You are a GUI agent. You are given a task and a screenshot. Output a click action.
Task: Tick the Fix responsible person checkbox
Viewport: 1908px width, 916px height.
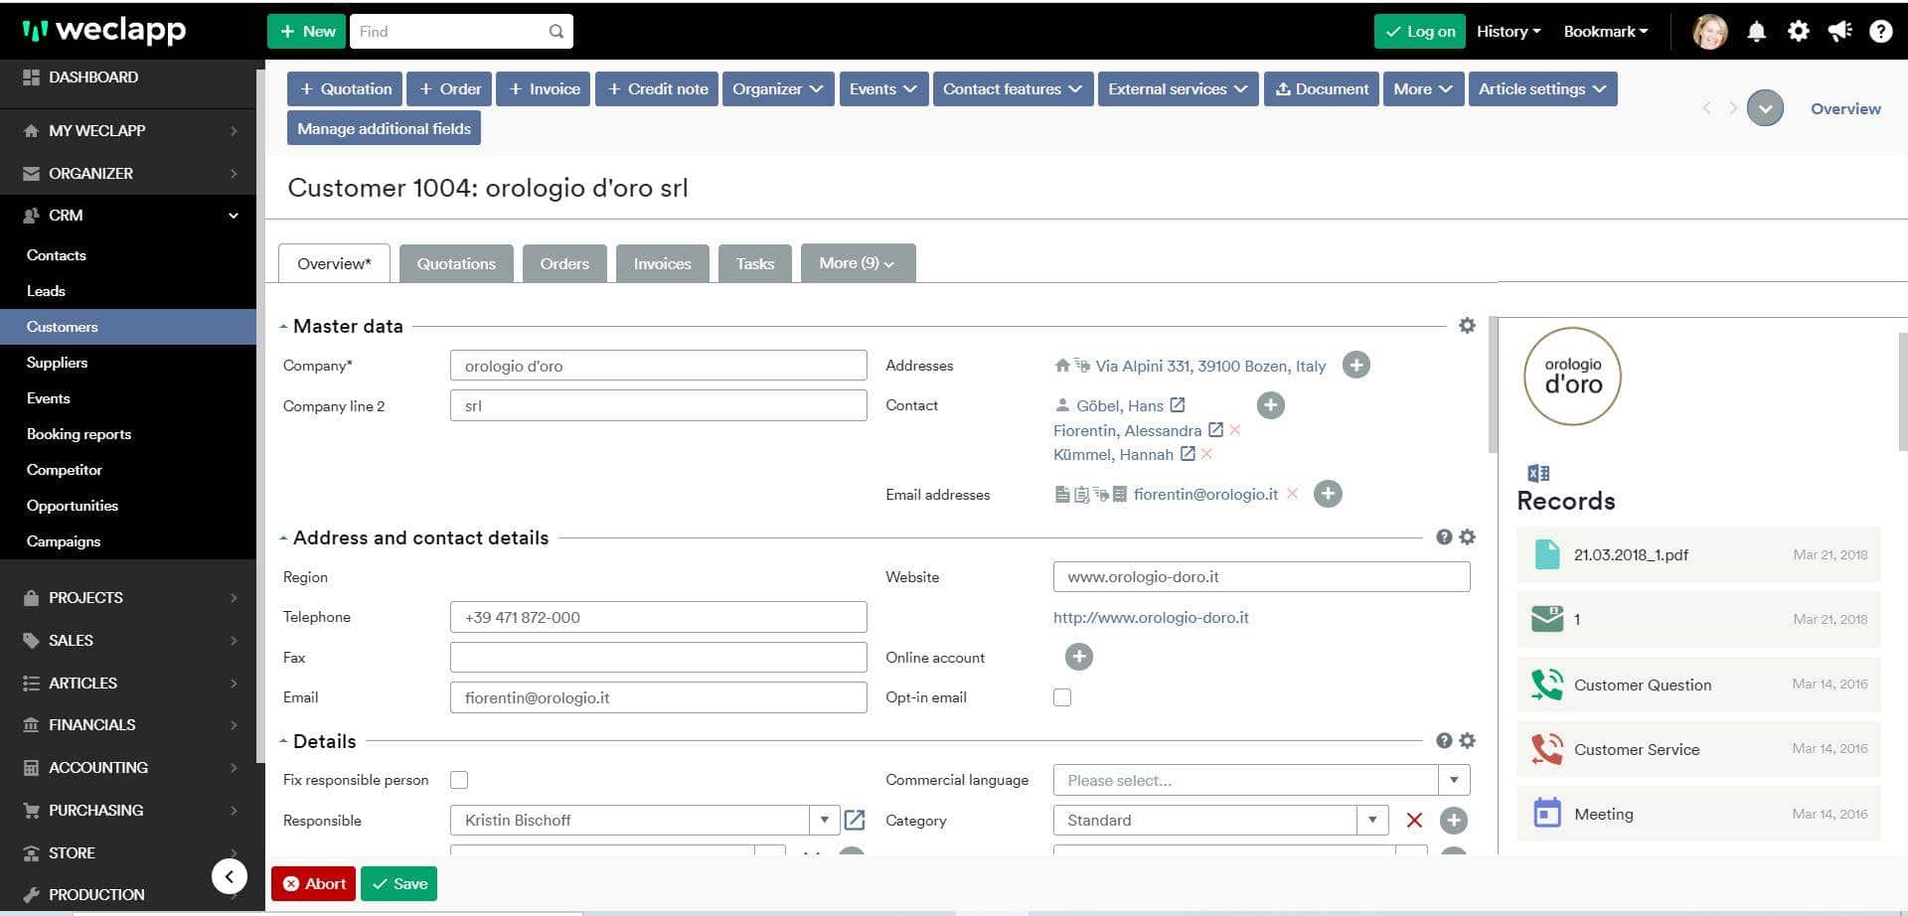459,780
